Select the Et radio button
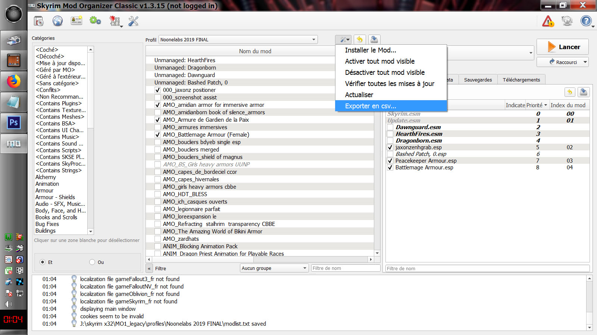597x335 pixels. pos(43,262)
